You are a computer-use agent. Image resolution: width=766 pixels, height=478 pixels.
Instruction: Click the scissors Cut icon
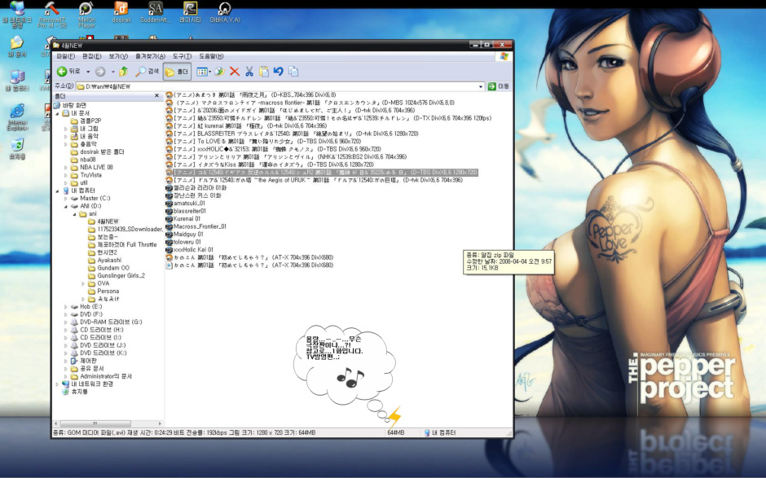(x=249, y=72)
